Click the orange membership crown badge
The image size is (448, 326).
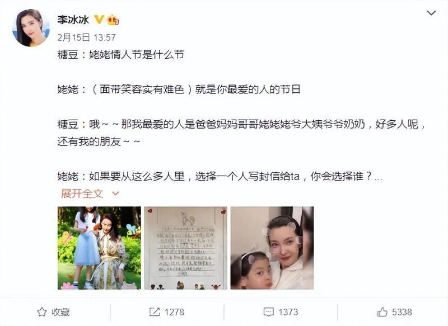[113, 20]
